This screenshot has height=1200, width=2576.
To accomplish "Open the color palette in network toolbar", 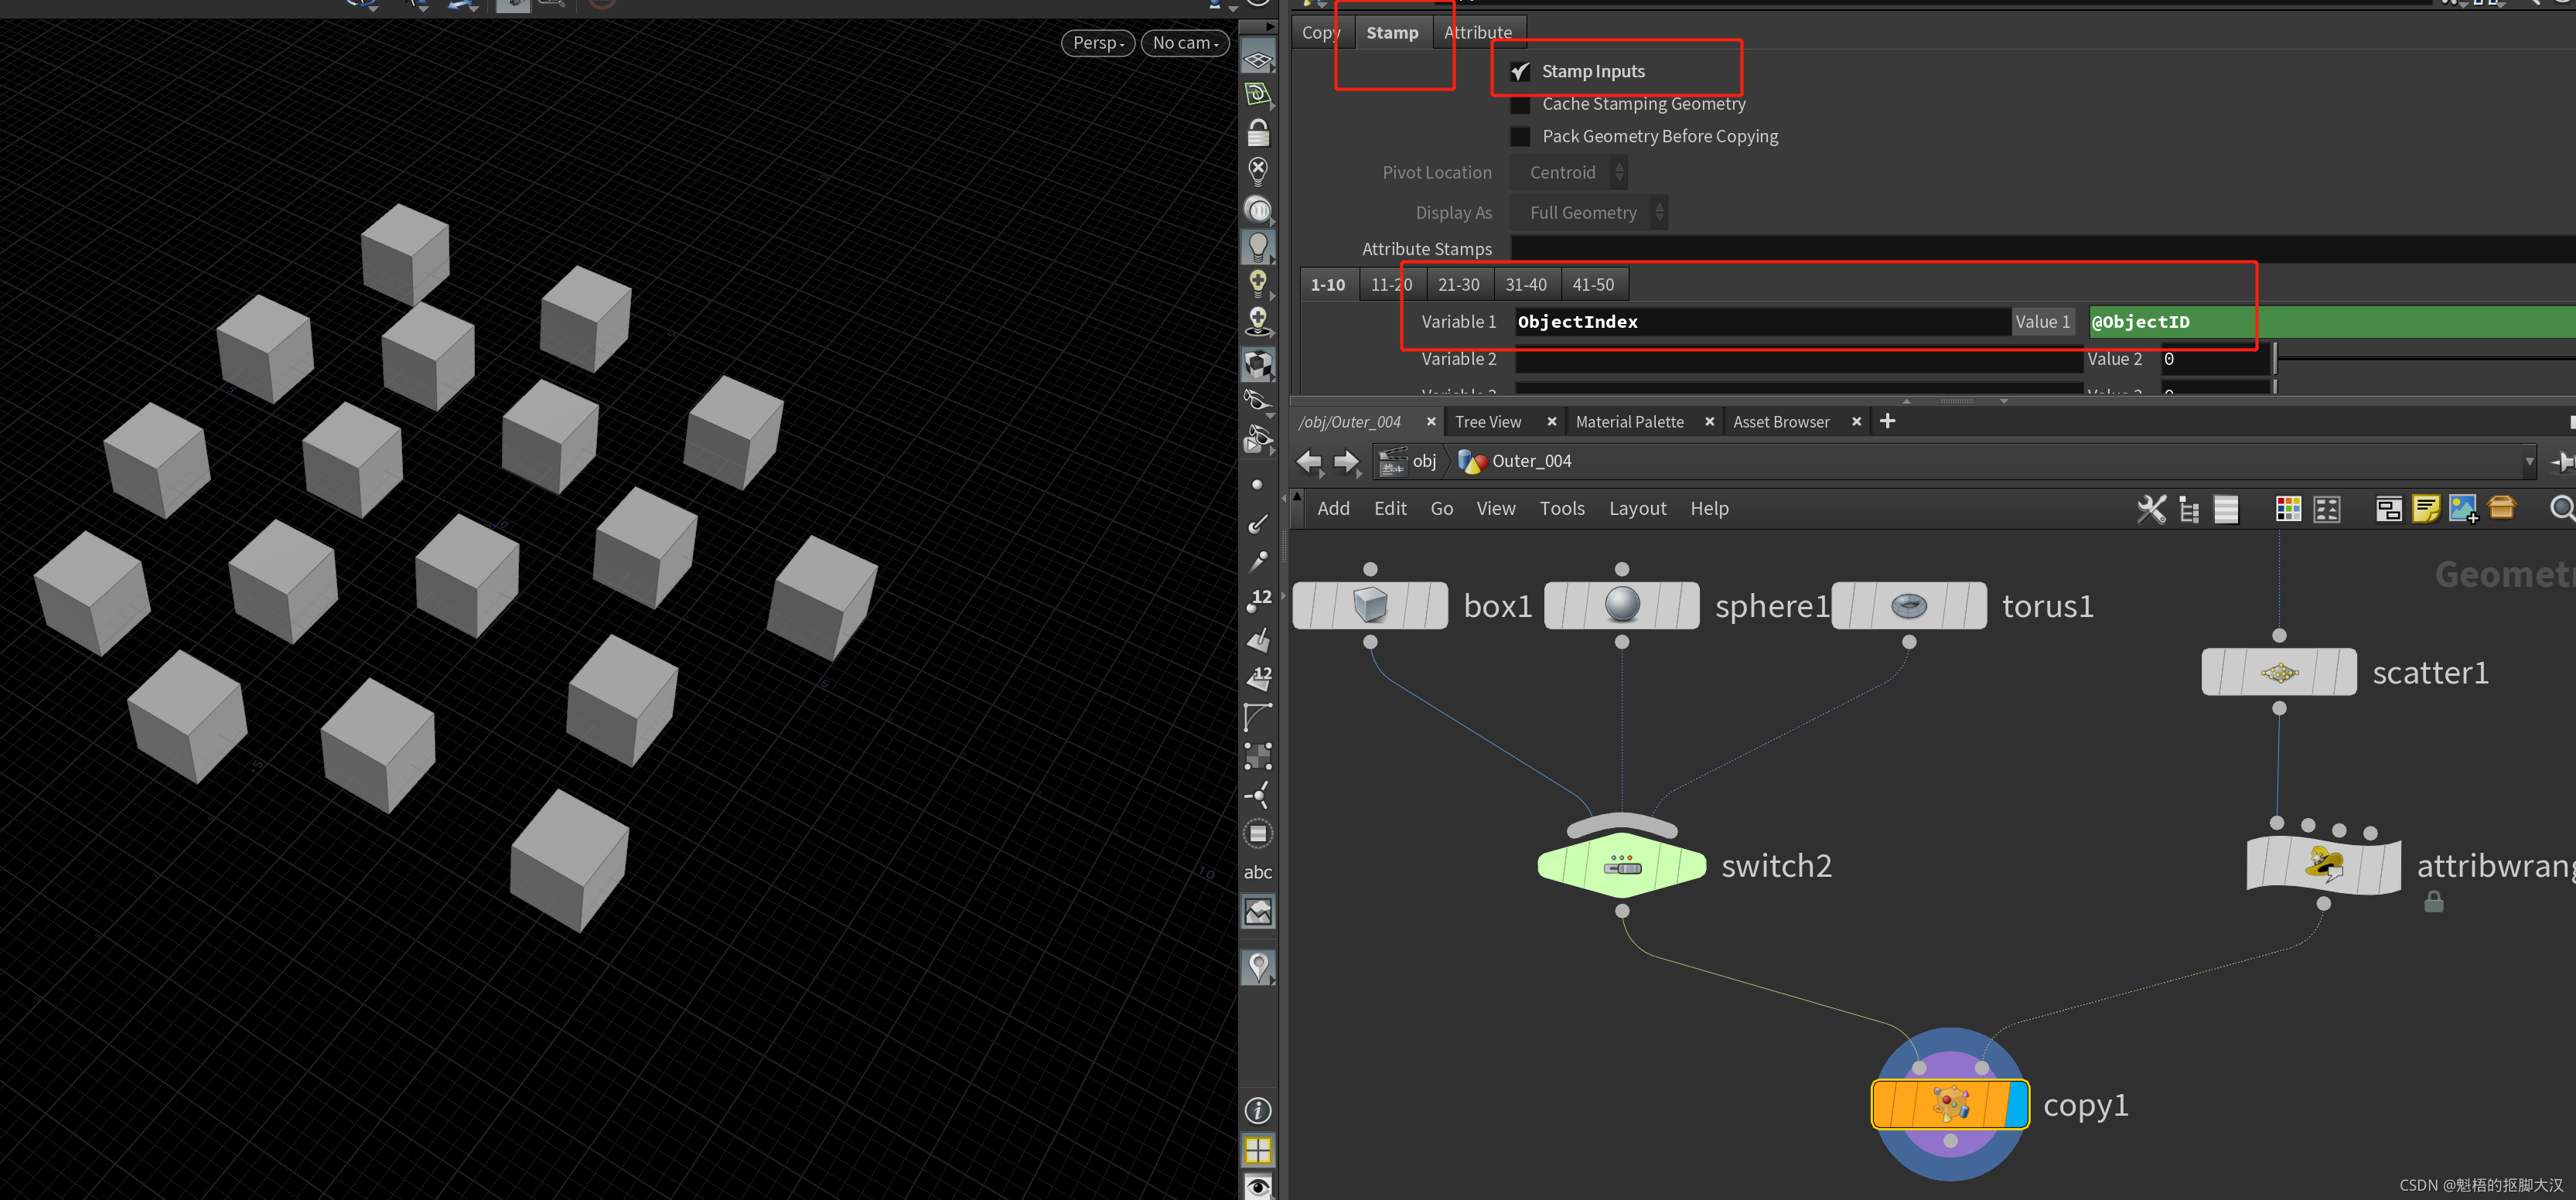I will [x=2288, y=509].
